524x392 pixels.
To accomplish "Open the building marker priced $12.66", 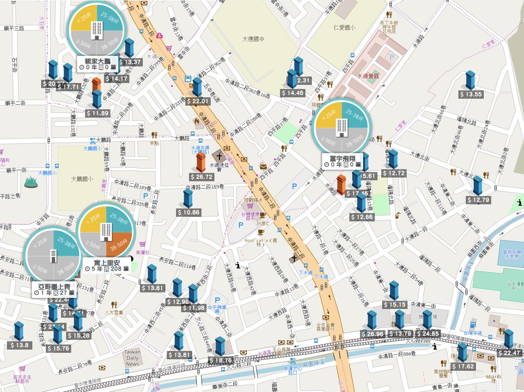I will tap(361, 203).
